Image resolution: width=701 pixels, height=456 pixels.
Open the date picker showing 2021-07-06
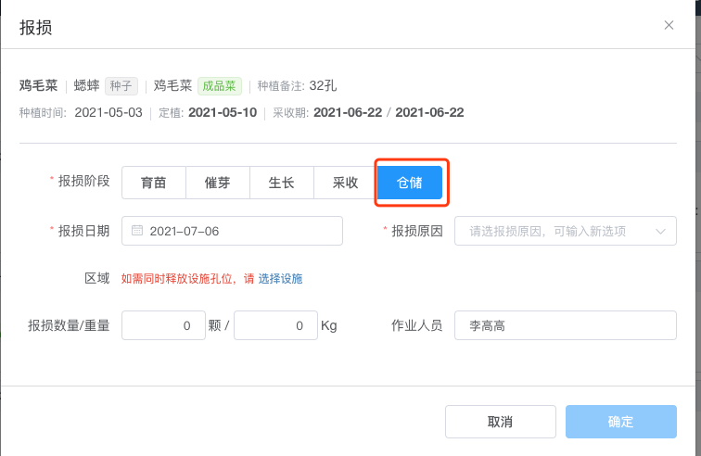click(x=232, y=231)
